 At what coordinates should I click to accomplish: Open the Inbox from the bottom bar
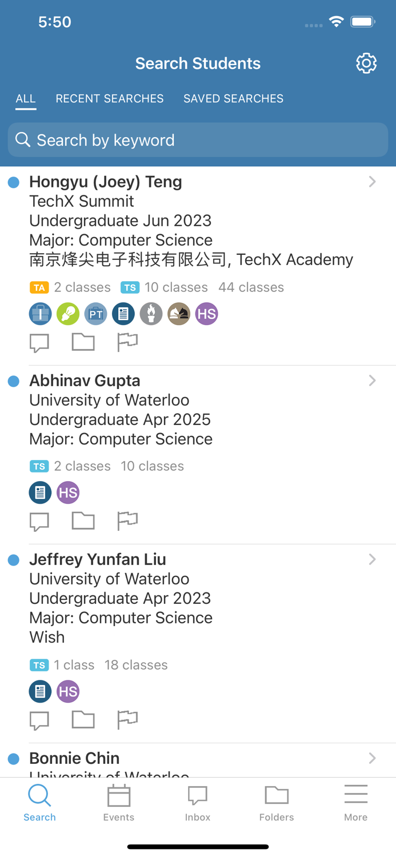click(198, 802)
